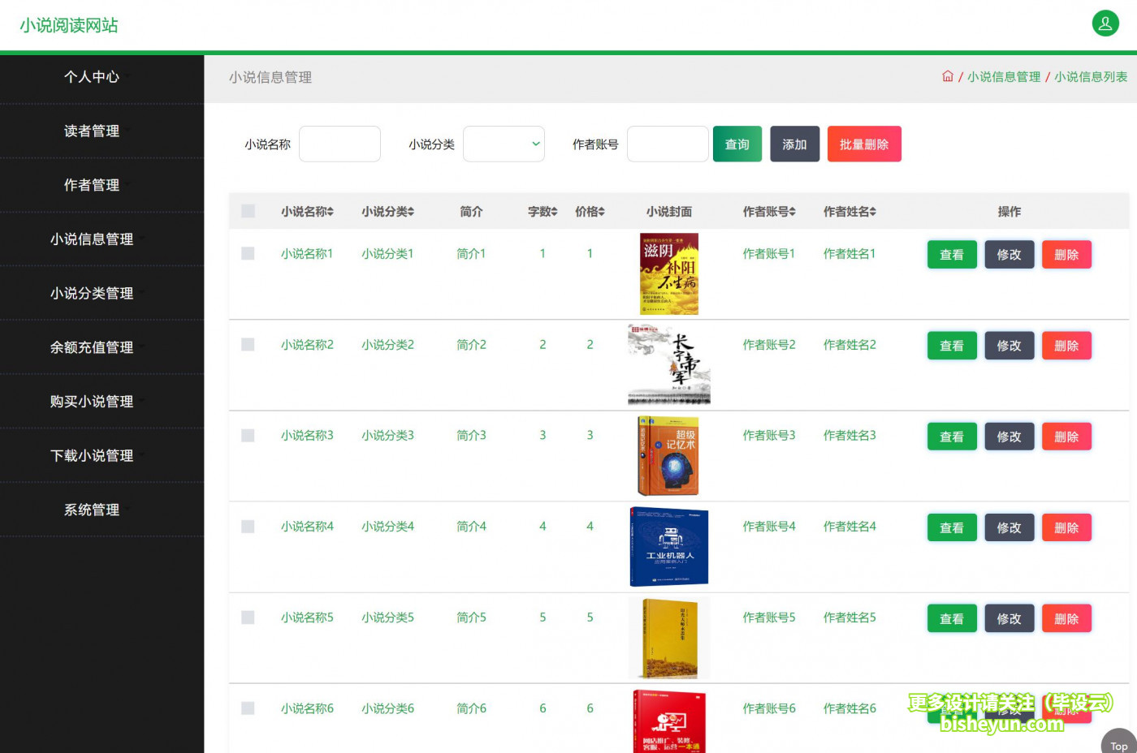The width and height of the screenshot is (1137, 753).
Task: Open the 小说分类 dropdown filter
Action: coord(504,144)
